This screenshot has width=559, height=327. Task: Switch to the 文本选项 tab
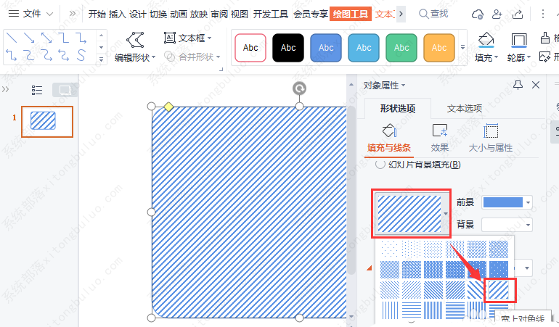pyautogui.click(x=464, y=109)
